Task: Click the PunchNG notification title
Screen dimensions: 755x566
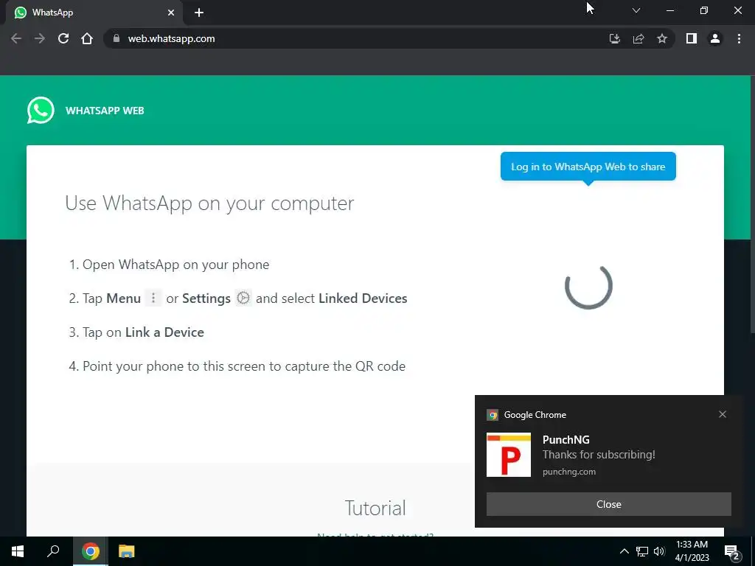Action: click(x=566, y=439)
